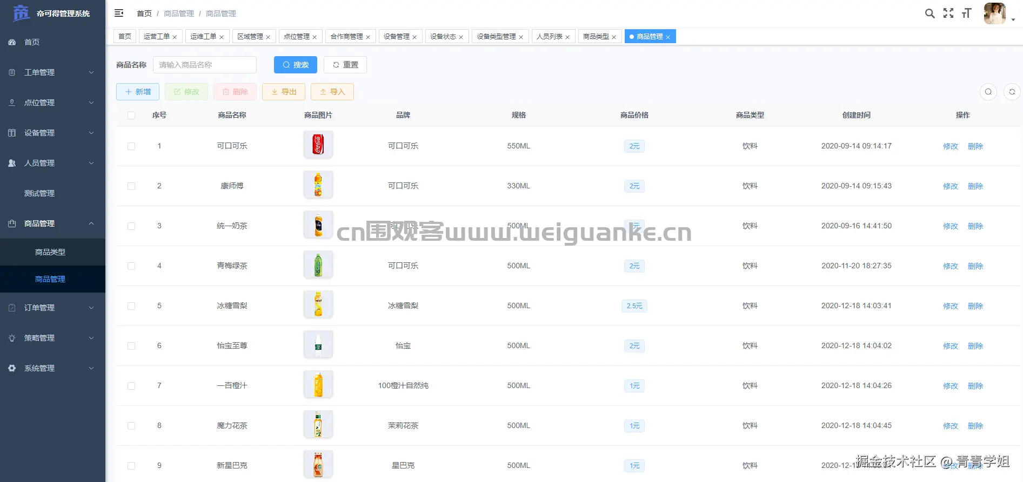Check the row 6 怡宝至尊 checkbox
Viewport: 1023px width, 482px height.
[131, 346]
